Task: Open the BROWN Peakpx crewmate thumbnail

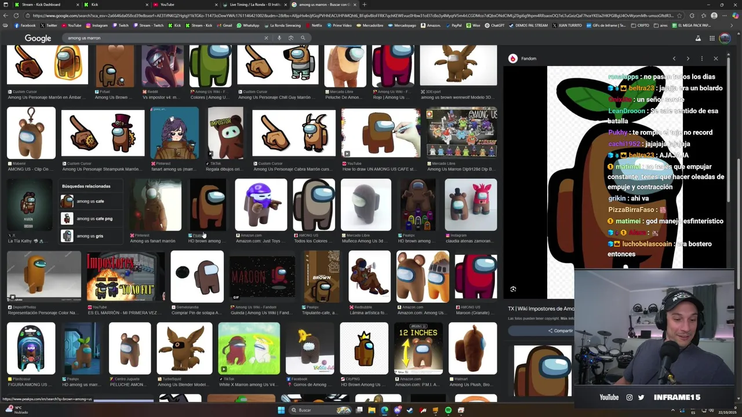Action: (x=322, y=276)
